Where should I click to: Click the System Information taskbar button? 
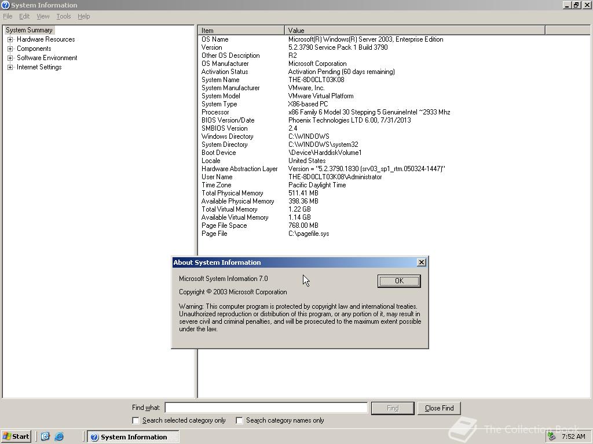(x=133, y=437)
